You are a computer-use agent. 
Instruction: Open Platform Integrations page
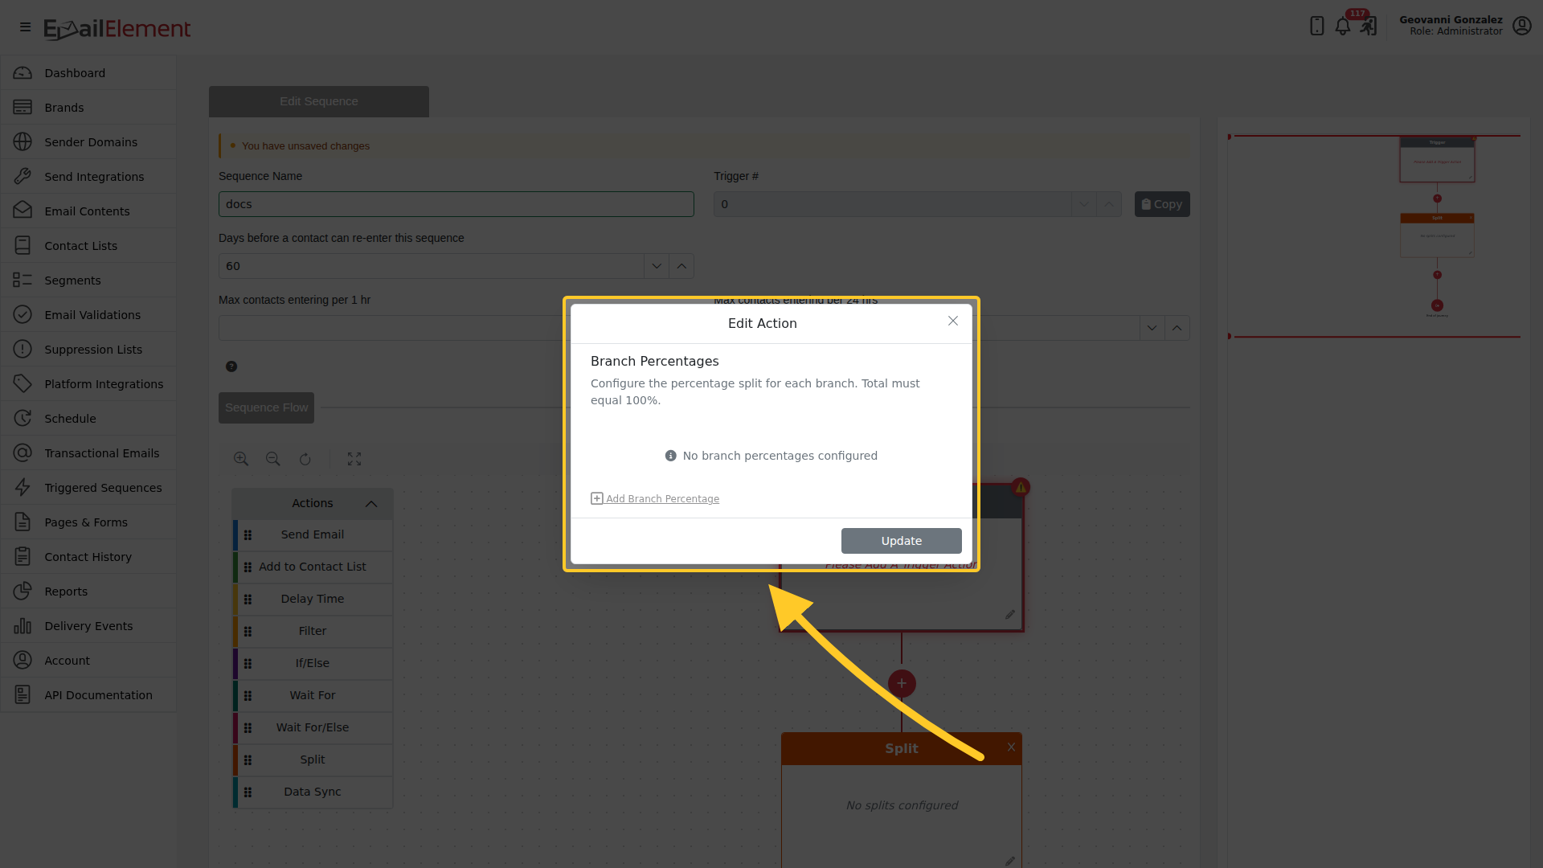88,384
